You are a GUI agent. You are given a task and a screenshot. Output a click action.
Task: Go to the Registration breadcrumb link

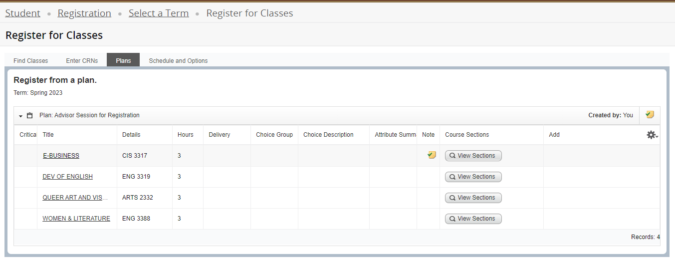(84, 13)
